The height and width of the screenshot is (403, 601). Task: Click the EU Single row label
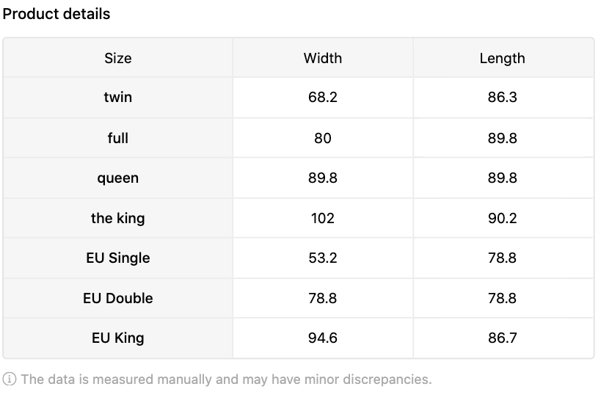coord(117,258)
